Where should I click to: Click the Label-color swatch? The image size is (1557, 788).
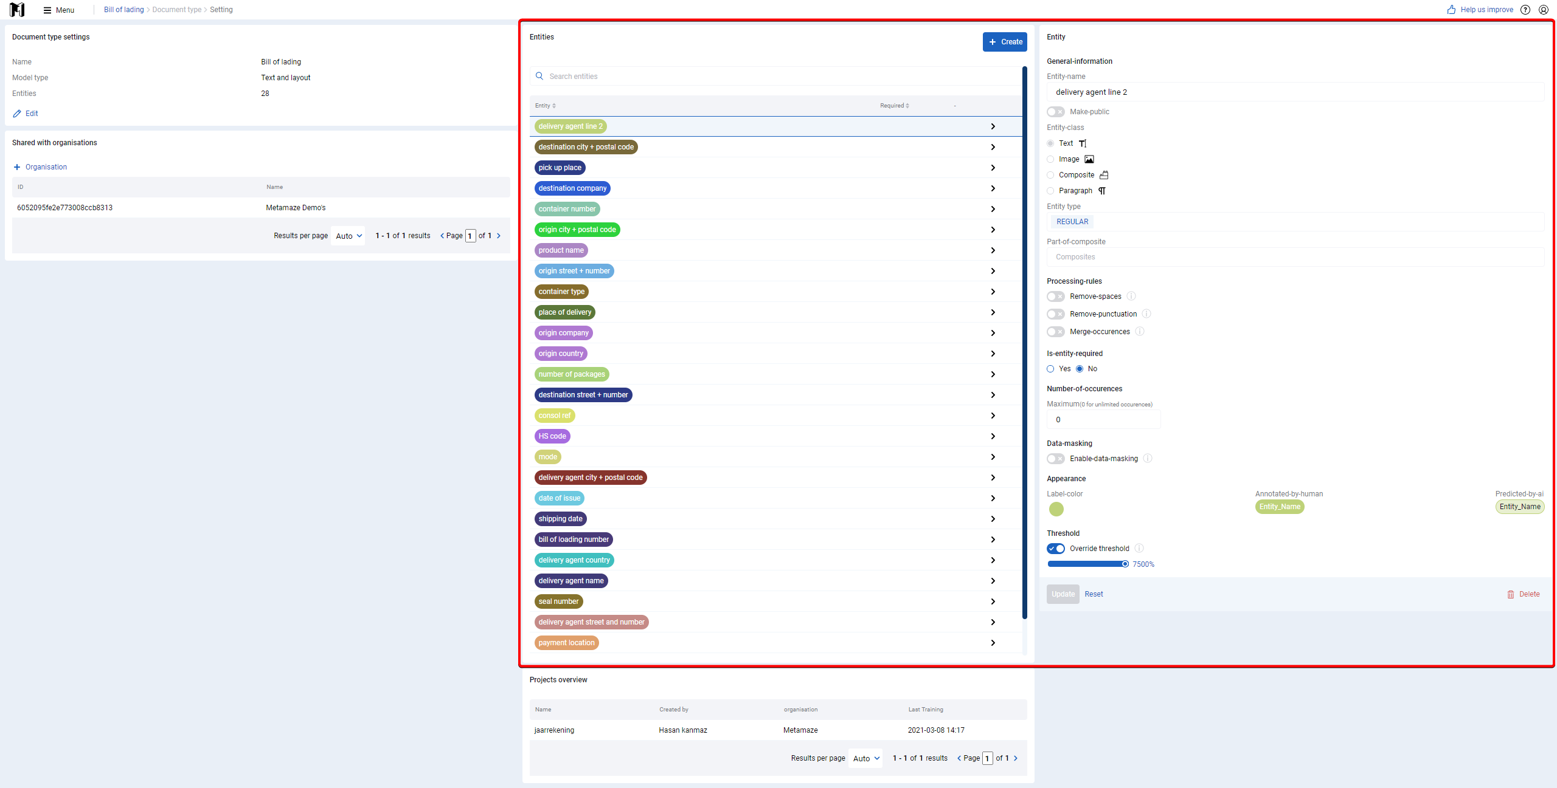pyautogui.click(x=1056, y=509)
